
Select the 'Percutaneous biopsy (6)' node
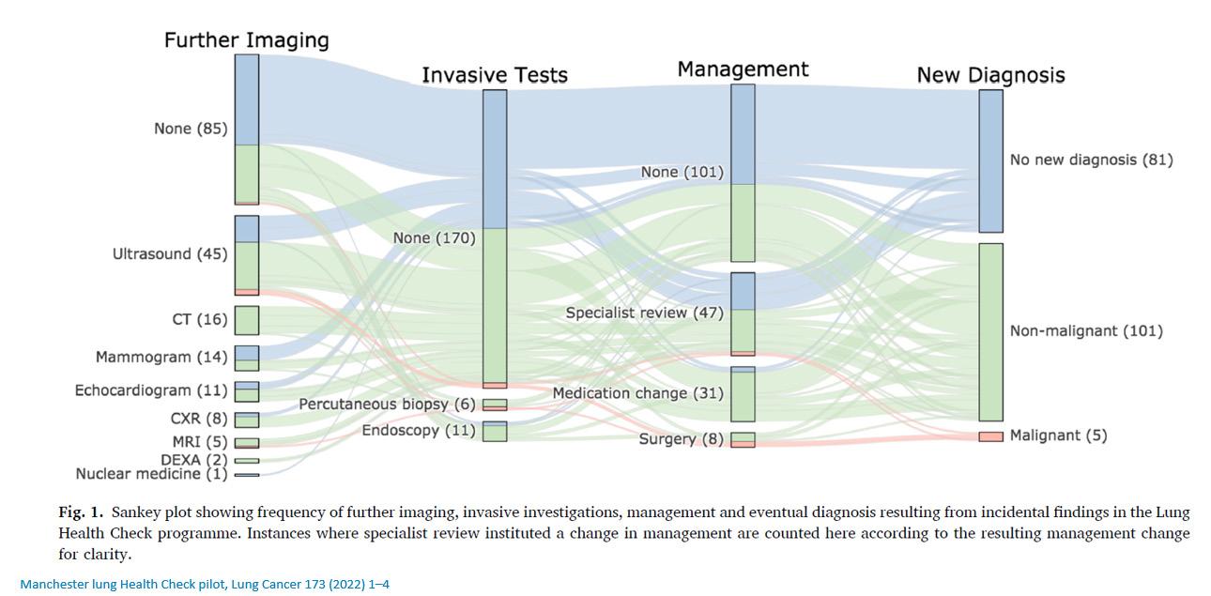coord(495,405)
